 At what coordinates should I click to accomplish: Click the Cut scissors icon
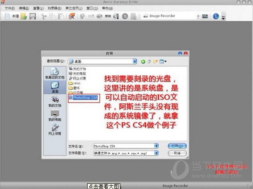point(43,16)
